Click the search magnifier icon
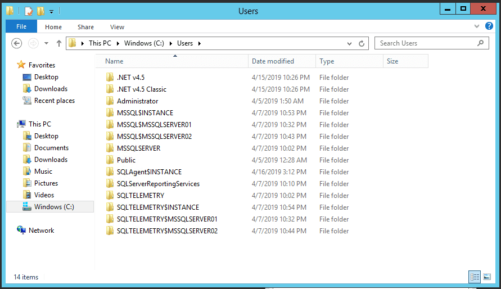501x289 pixels. (x=481, y=43)
